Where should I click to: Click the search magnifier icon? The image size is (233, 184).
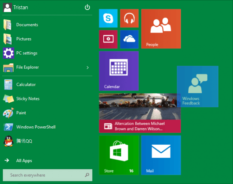(x=87, y=175)
